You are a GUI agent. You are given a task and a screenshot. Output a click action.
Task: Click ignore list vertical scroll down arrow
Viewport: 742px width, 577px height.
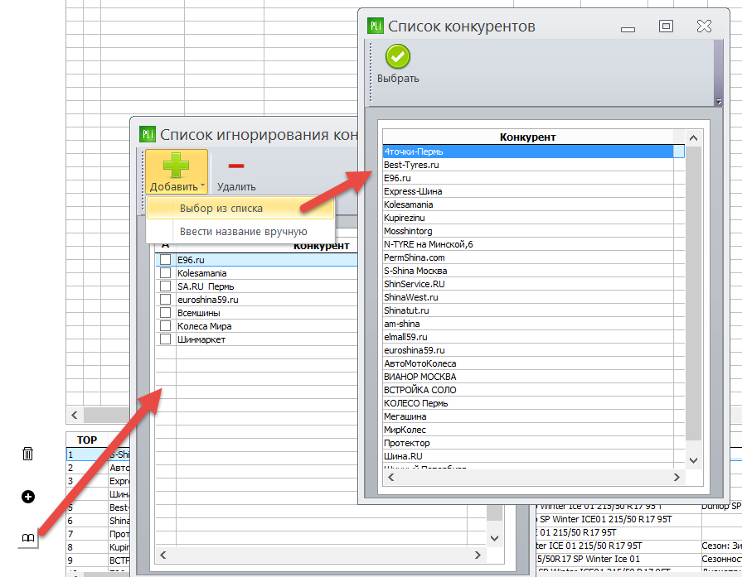click(x=494, y=538)
